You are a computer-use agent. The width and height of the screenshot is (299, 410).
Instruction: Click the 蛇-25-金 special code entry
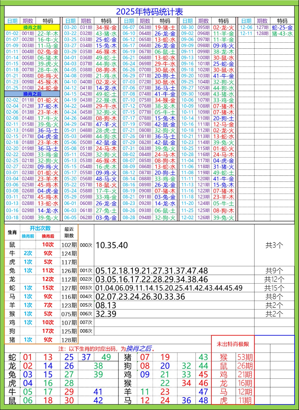point(282,27)
